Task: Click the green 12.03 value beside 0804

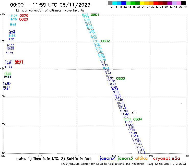Action: pyautogui.click(x=127, y=119)
